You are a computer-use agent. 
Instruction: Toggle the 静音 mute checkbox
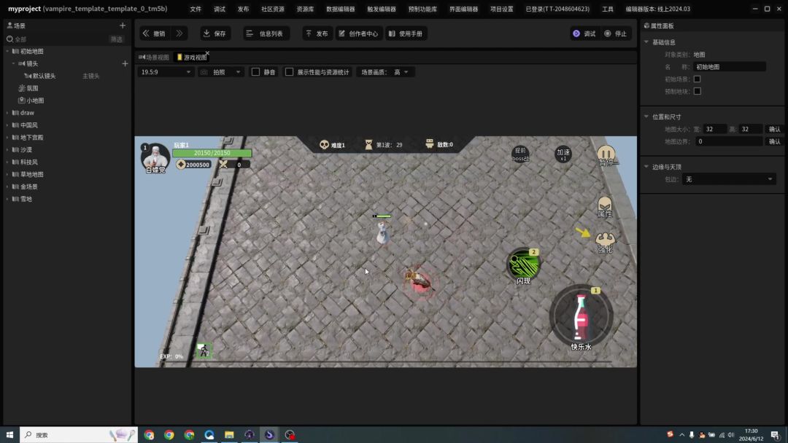coord(255,72)
